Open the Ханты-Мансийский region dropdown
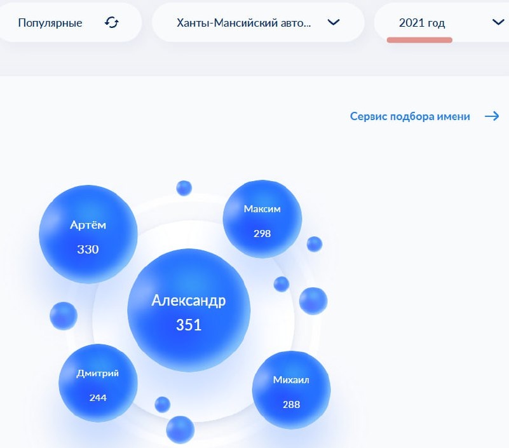Image resolution: width=509 pixels, height=448 pixels. [x=258, y=22]
